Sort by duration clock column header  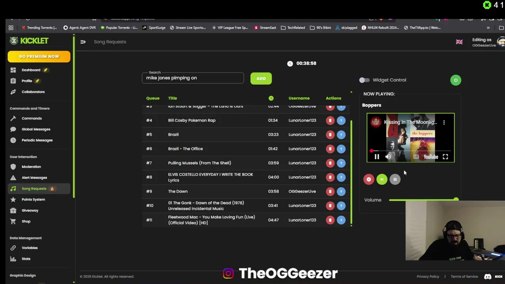click(x=271, y=98)
